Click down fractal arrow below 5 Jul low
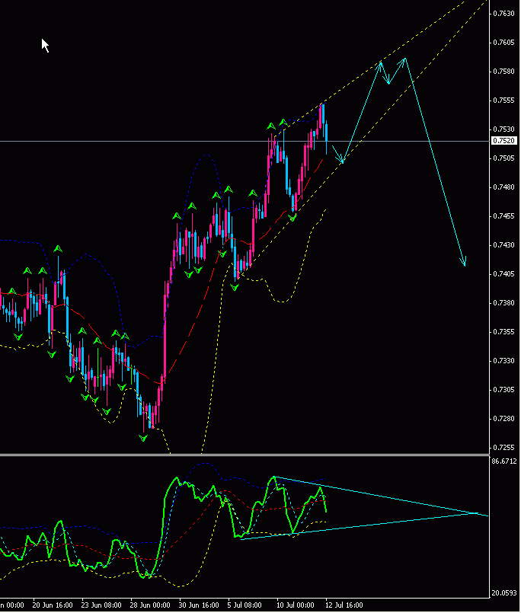Screen dimensions: 521x613 tap(235, 287)
